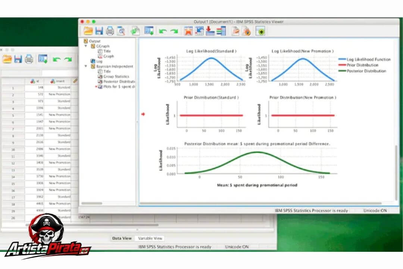Click Print icon in Data Editor window
Screen dimensions: 403x269
point(29,59)
